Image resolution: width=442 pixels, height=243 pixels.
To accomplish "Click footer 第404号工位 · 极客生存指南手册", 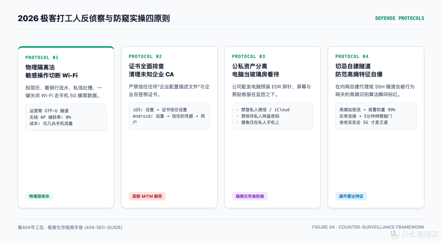I will pyautogui.click(x=70, y=227).
